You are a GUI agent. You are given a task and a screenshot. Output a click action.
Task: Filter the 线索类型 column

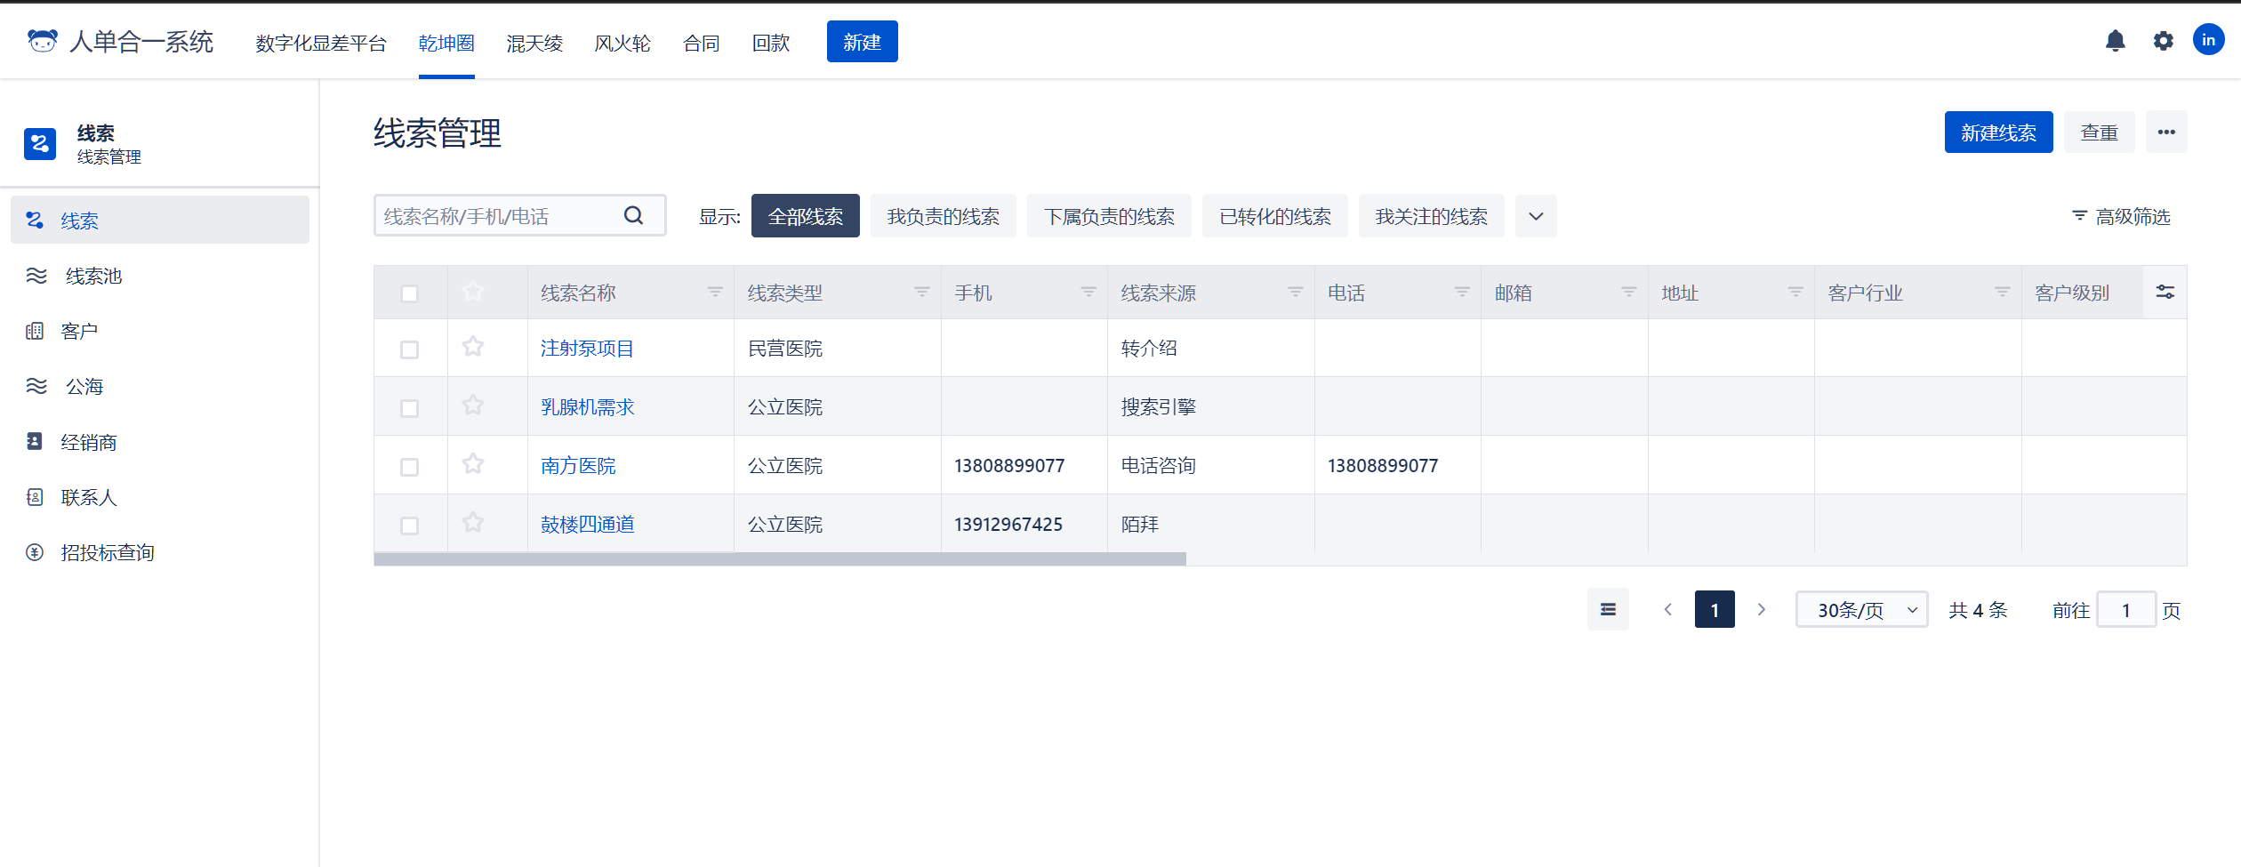[922, 292]
